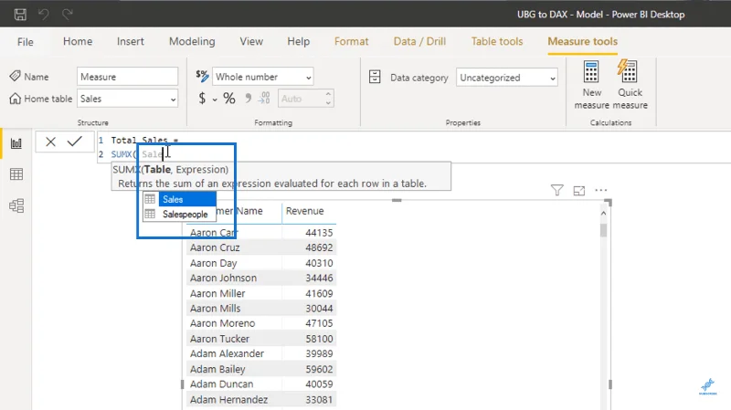This screenshot has width=731, height=410.
Task: Switch to the Home ribbon tab
Action: coord(78,41)
